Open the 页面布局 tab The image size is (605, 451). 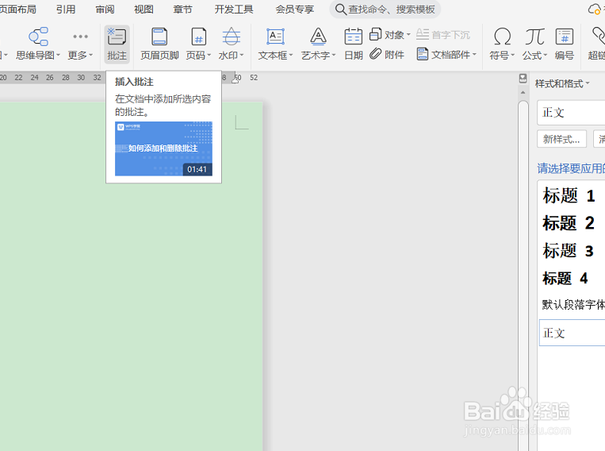(17, 10)
